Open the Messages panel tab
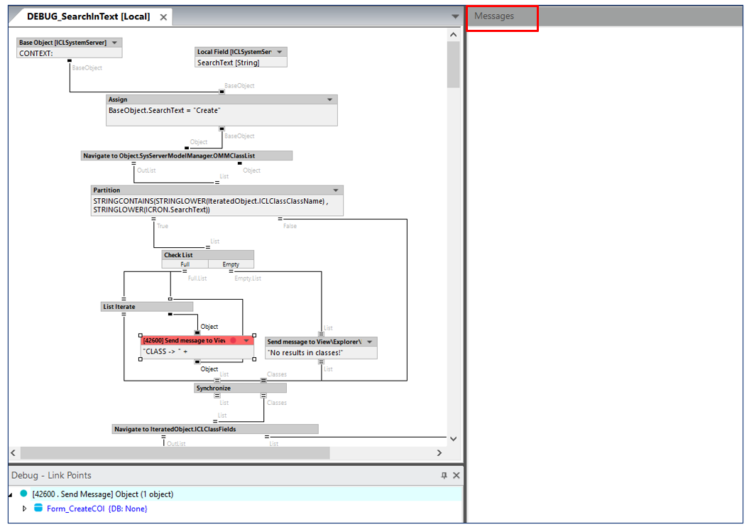This screenshot has height=527, width=749. (x=494, y=16)
